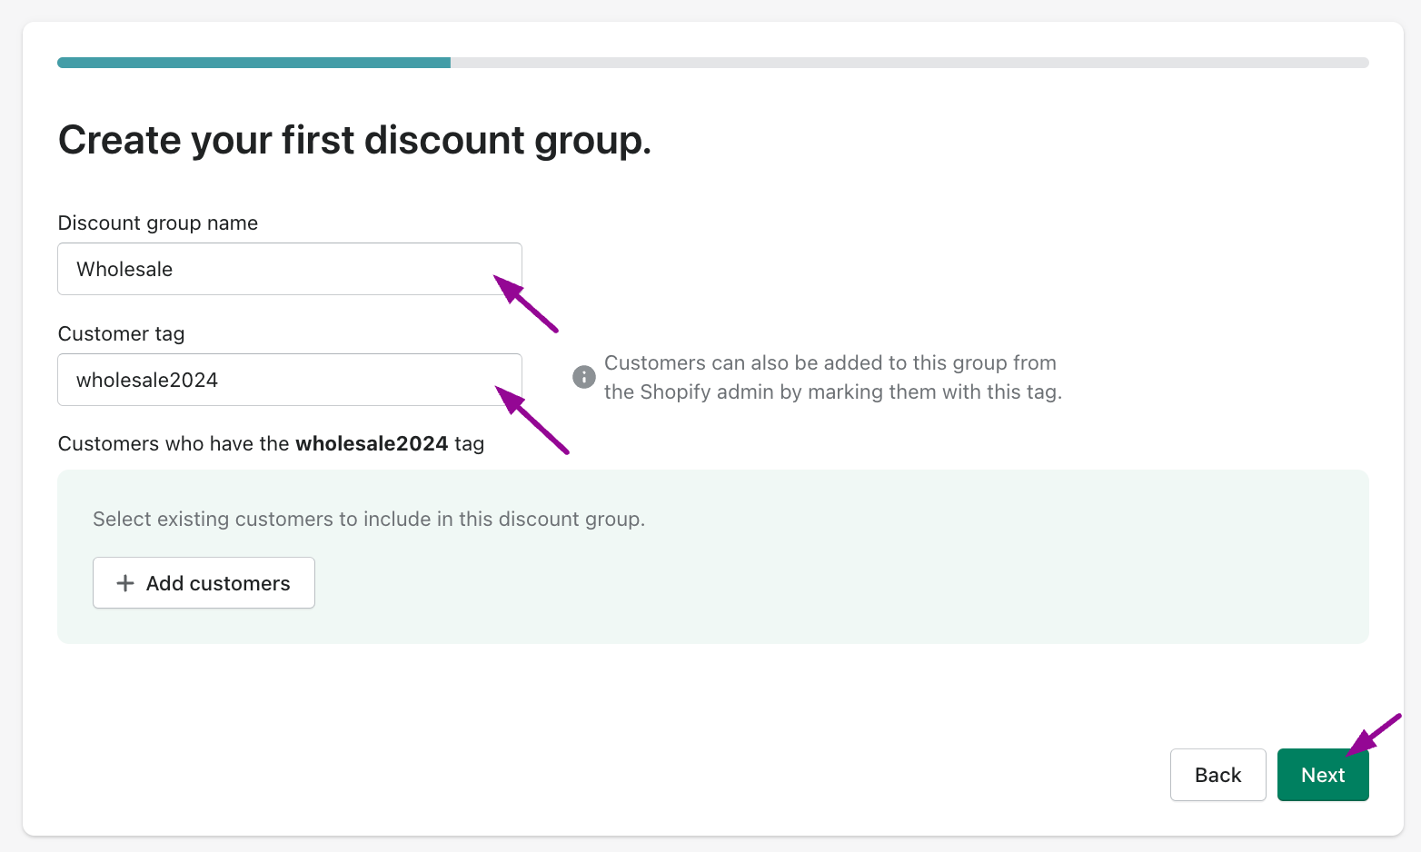The height and width of the screenshot is (852, 1421).
Task: Click the Select existing customers instruction text
Action: pyautogui.click(x=369, y=519)
